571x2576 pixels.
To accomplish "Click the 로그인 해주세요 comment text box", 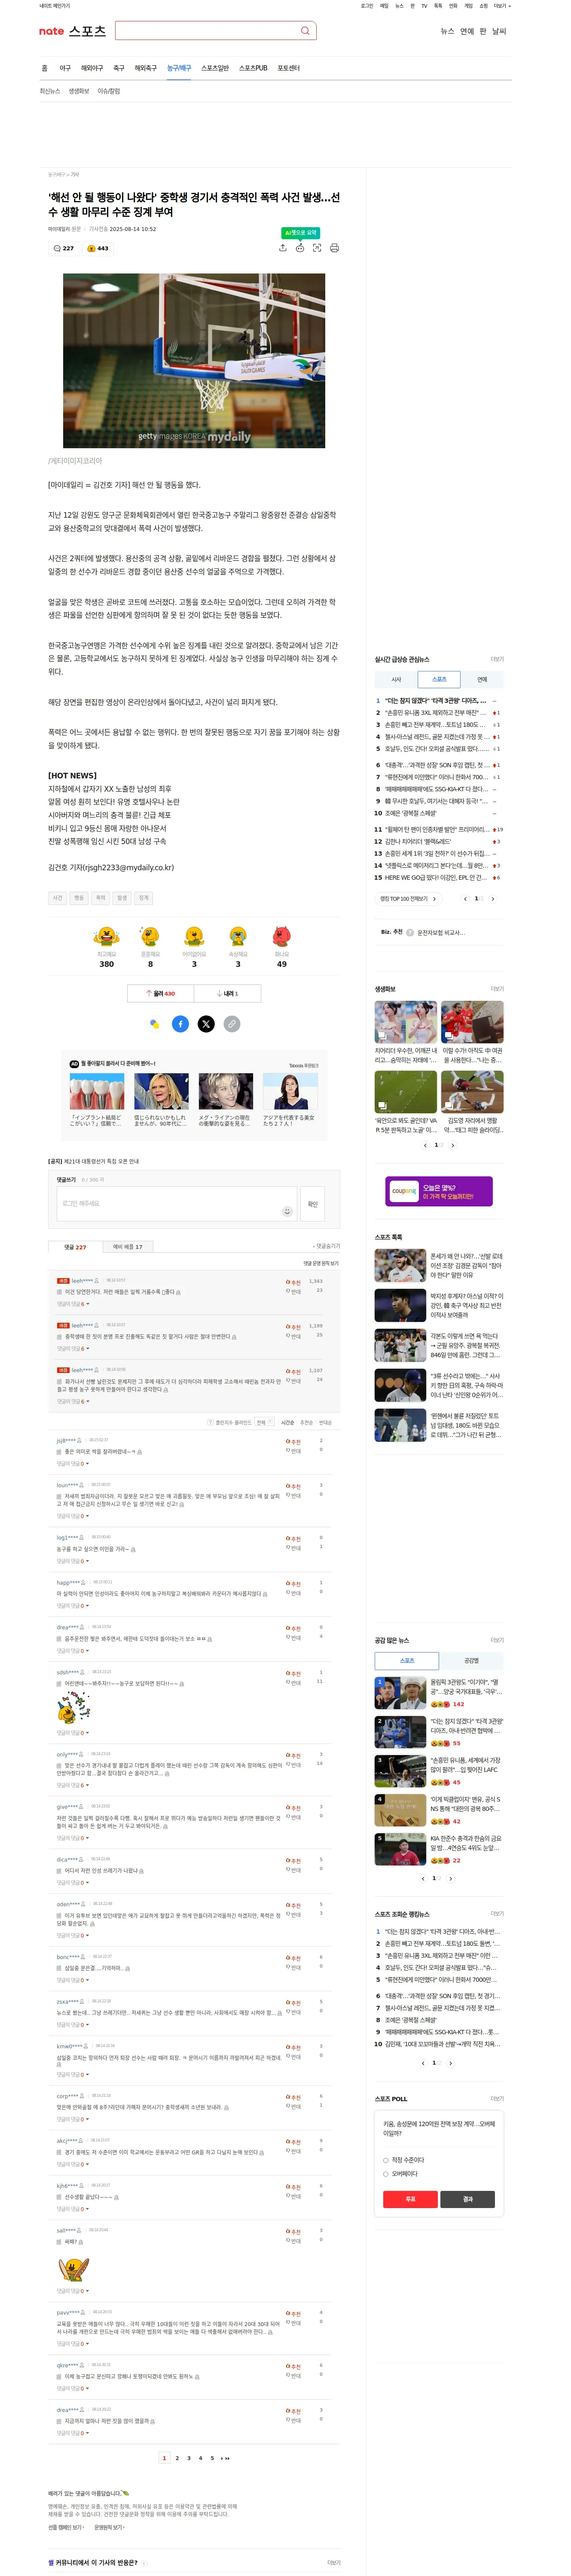I will (x=177, y=1204).
